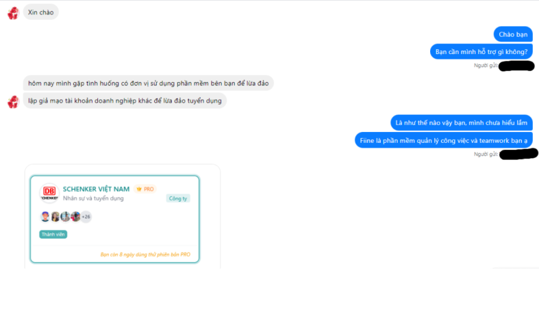Select the first member avatar in the card
The height and width of the screenshot is (318, 539).
coord(45,217)
